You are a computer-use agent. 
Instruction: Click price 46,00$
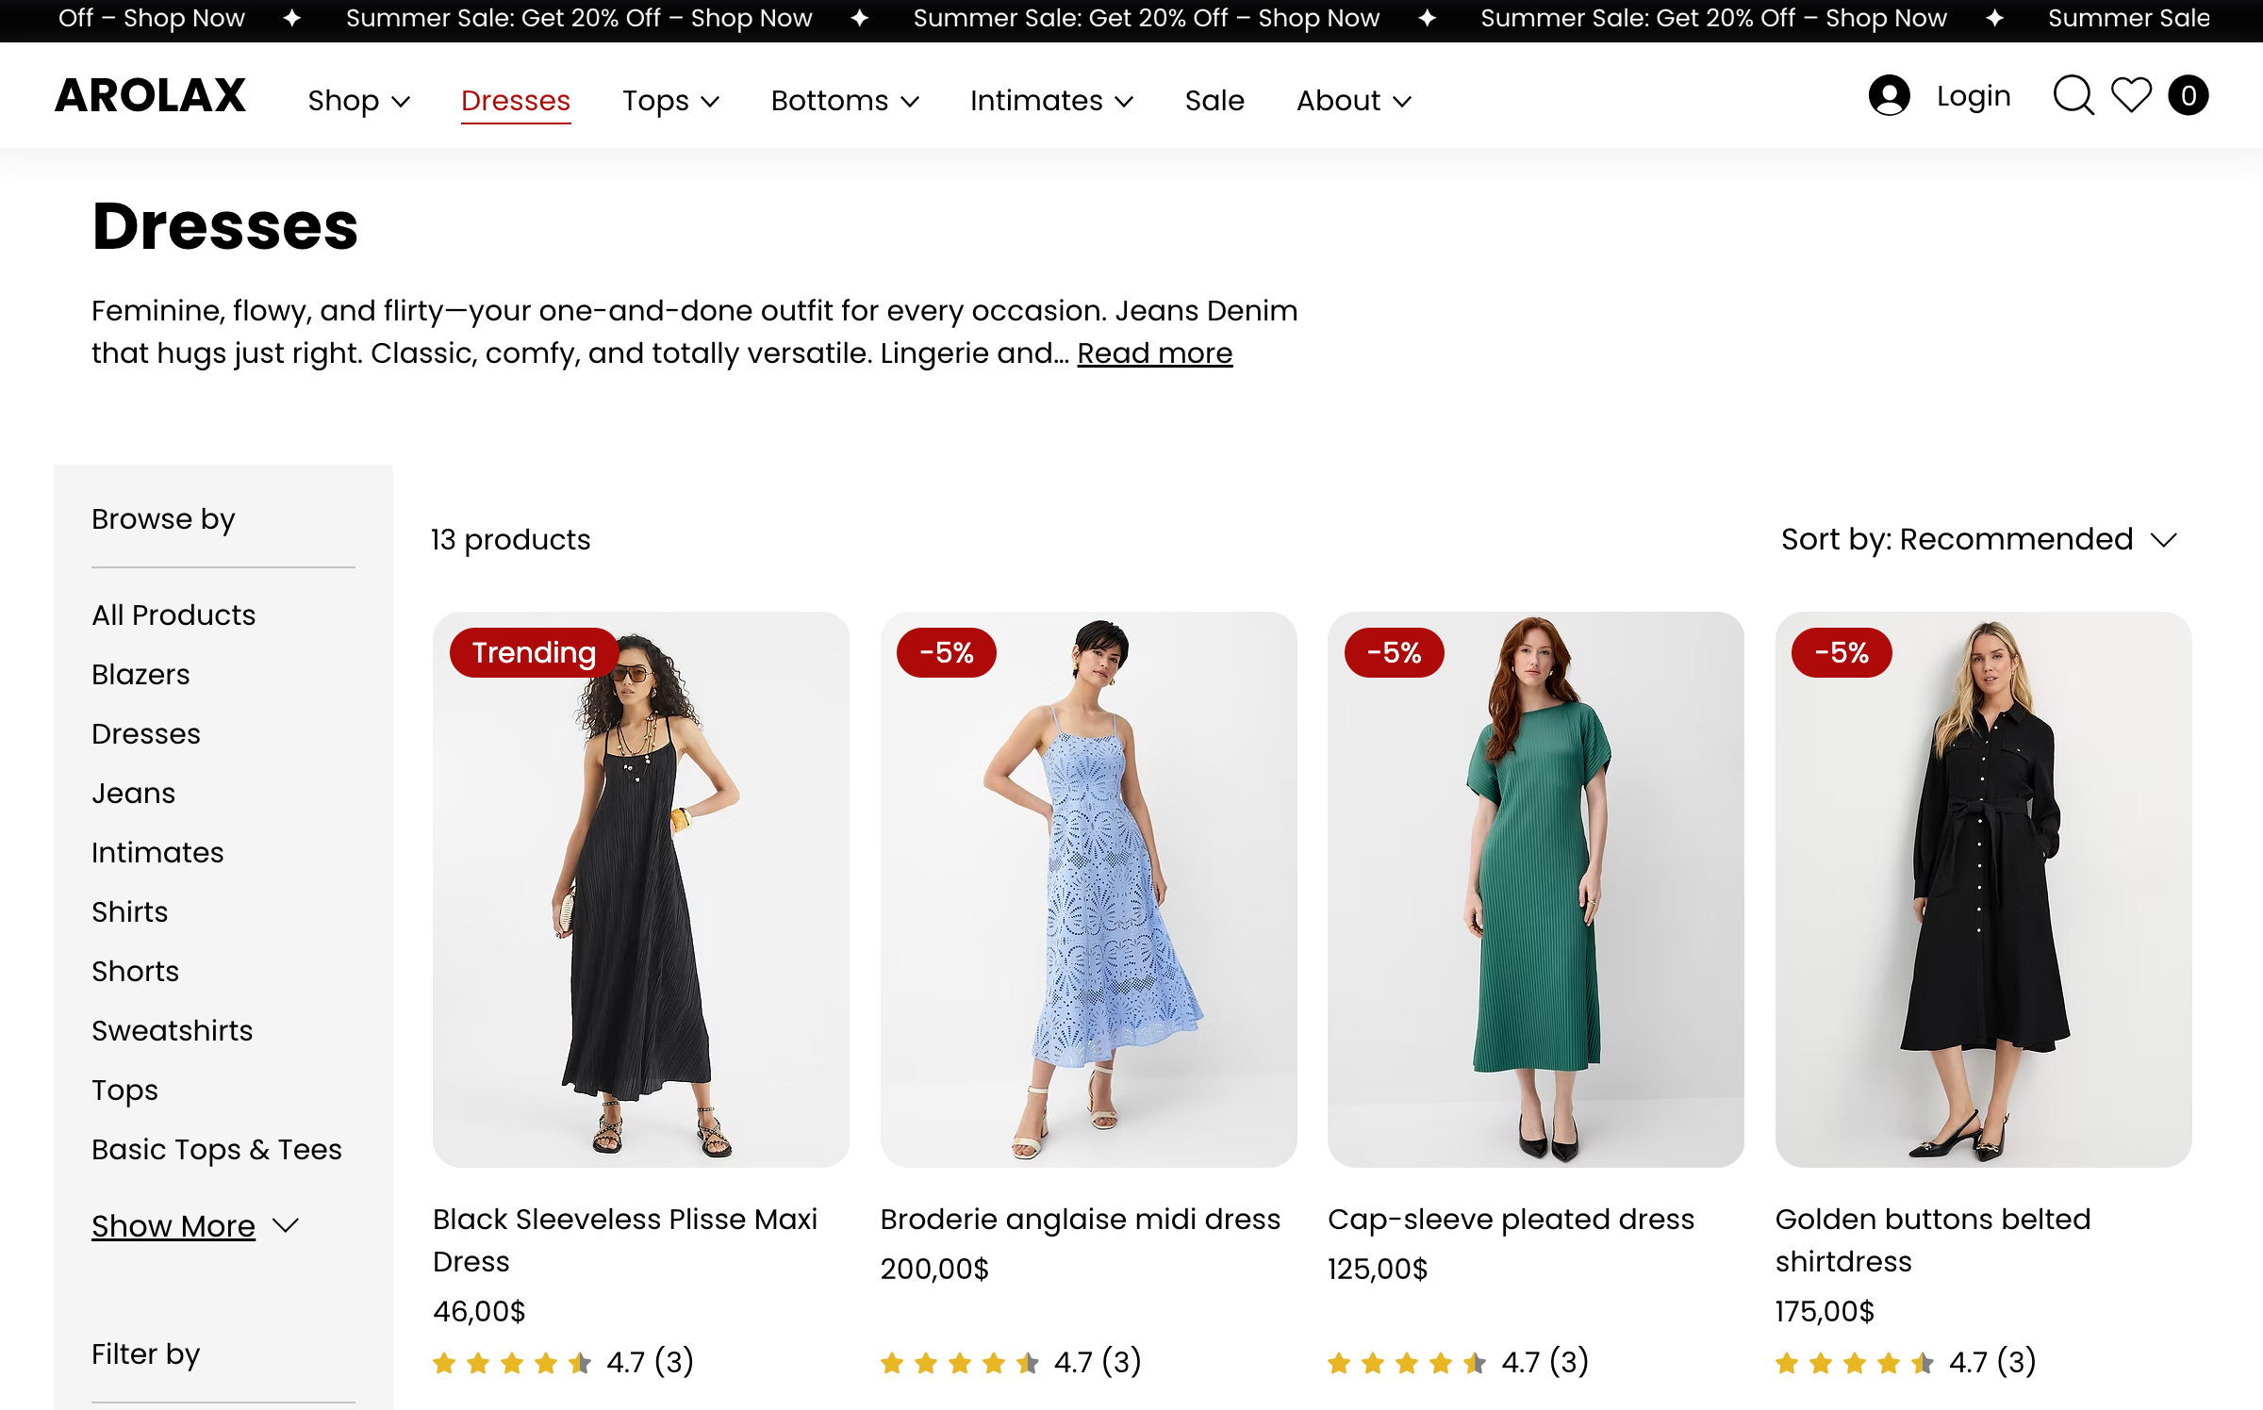[x=479, y=1311]
